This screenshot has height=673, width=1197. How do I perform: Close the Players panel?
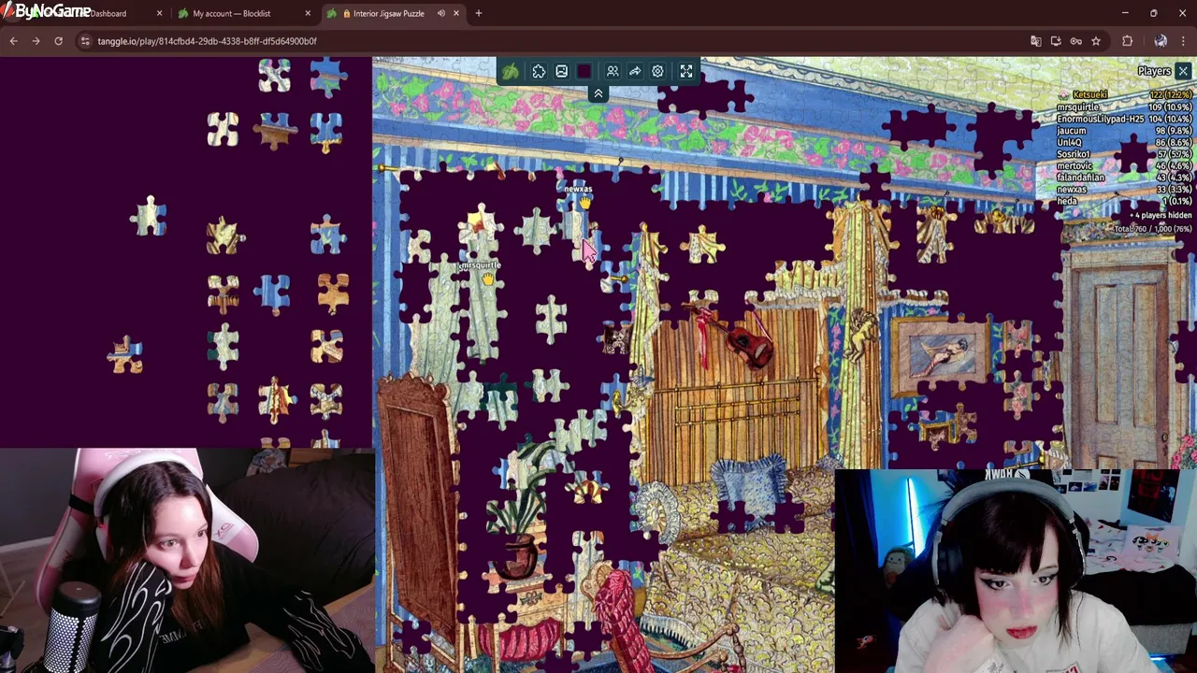click(x=1183, y=71)
